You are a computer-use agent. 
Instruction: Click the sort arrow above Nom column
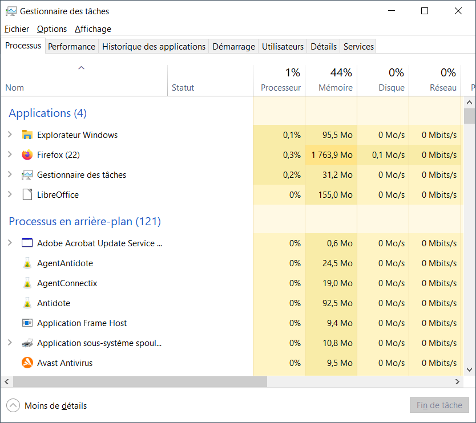82,68
